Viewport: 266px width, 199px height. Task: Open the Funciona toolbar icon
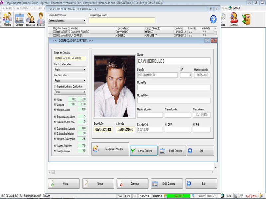30,19
